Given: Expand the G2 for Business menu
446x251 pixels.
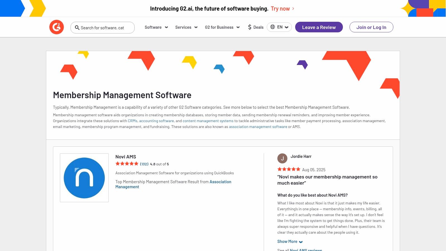Looking at the screenshot, I should tap(222, 27).
